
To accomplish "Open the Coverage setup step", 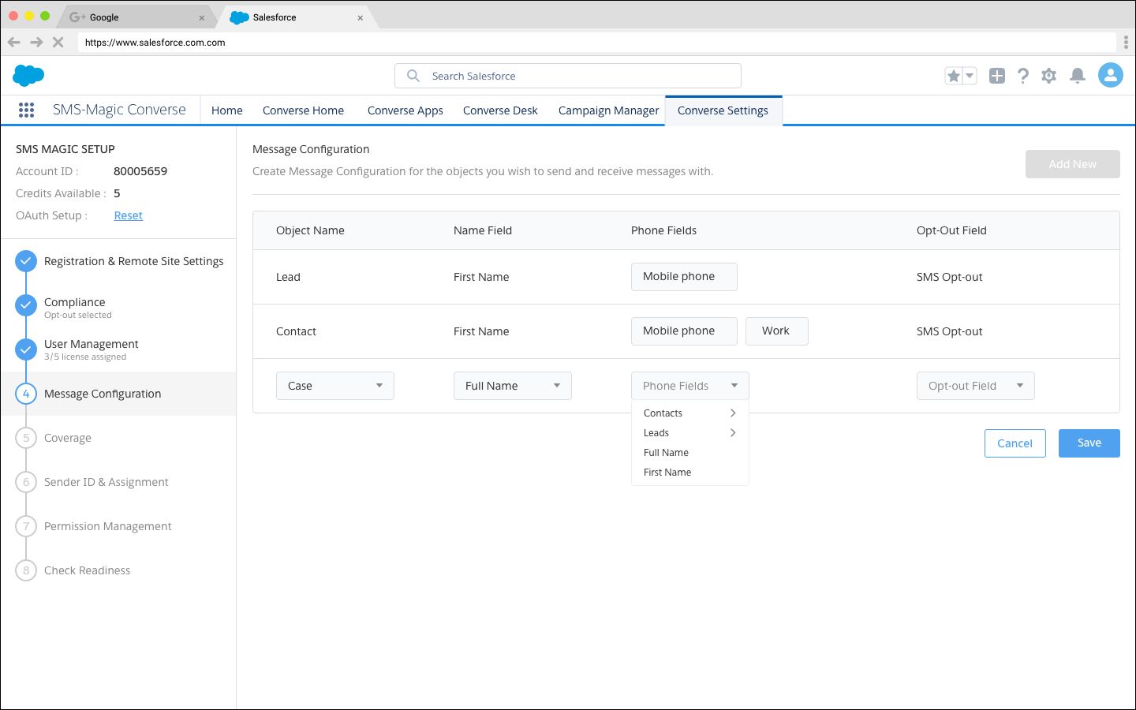I will pyautogui.click(x=68, y=438).
